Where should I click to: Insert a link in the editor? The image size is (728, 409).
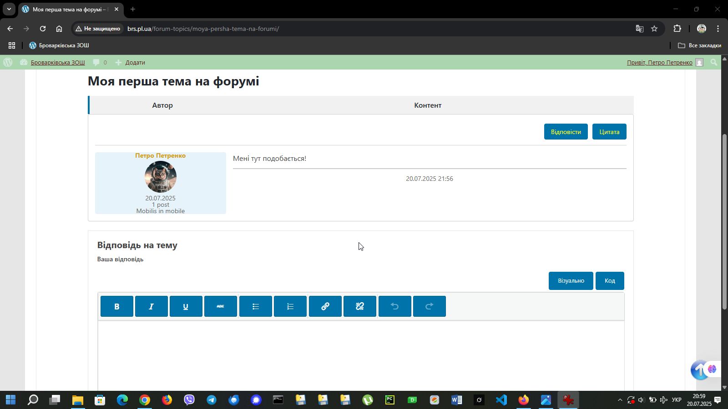[325, 306]
